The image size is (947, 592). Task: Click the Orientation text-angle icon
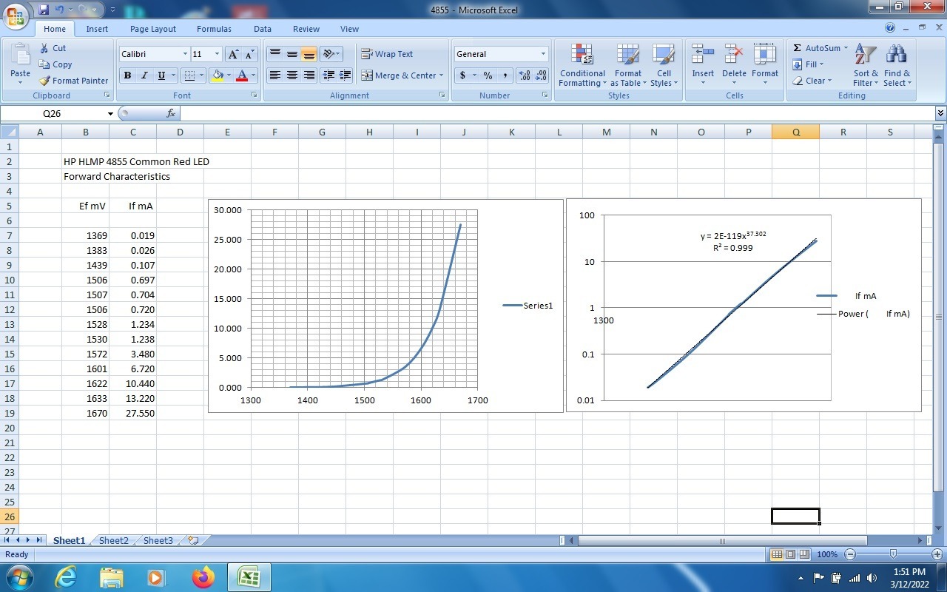[x=328, y=54]
